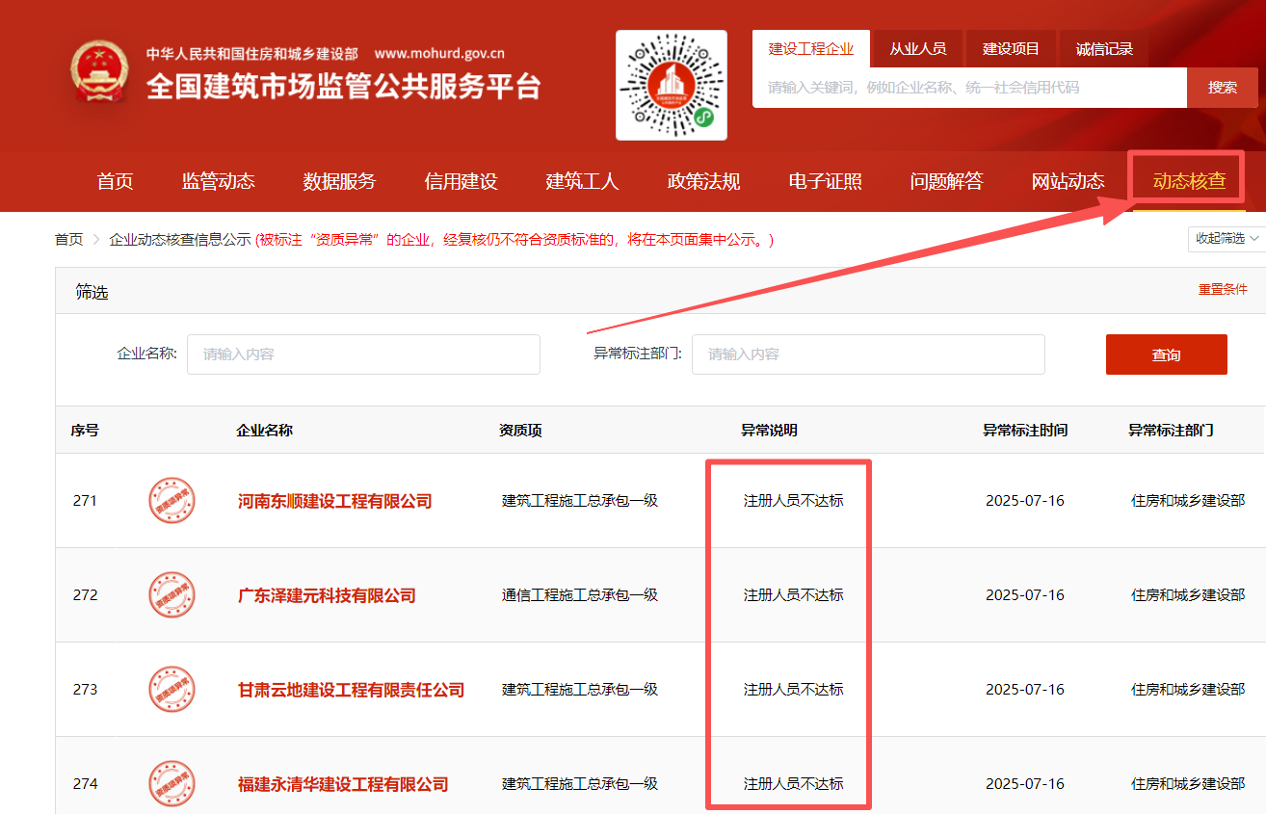
Task: Click the seal stamp icon for row 272
Action: [x=171, y=595]
